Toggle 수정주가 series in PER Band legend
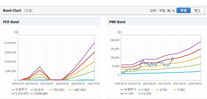The width and height of the screenshot is (207, 99). pos(19,90)
